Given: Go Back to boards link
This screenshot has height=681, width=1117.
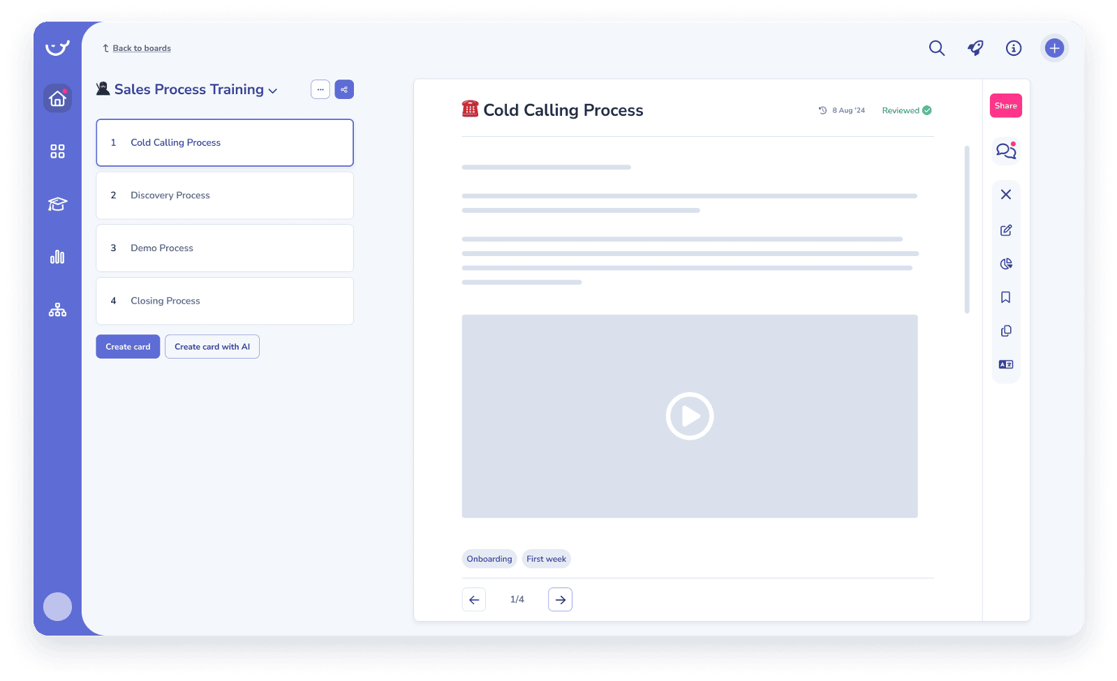Looking at the screenshot, I should coord(142,48).
